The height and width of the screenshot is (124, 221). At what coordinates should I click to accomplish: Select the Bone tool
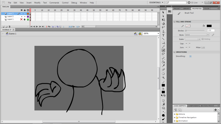(163, 58)
